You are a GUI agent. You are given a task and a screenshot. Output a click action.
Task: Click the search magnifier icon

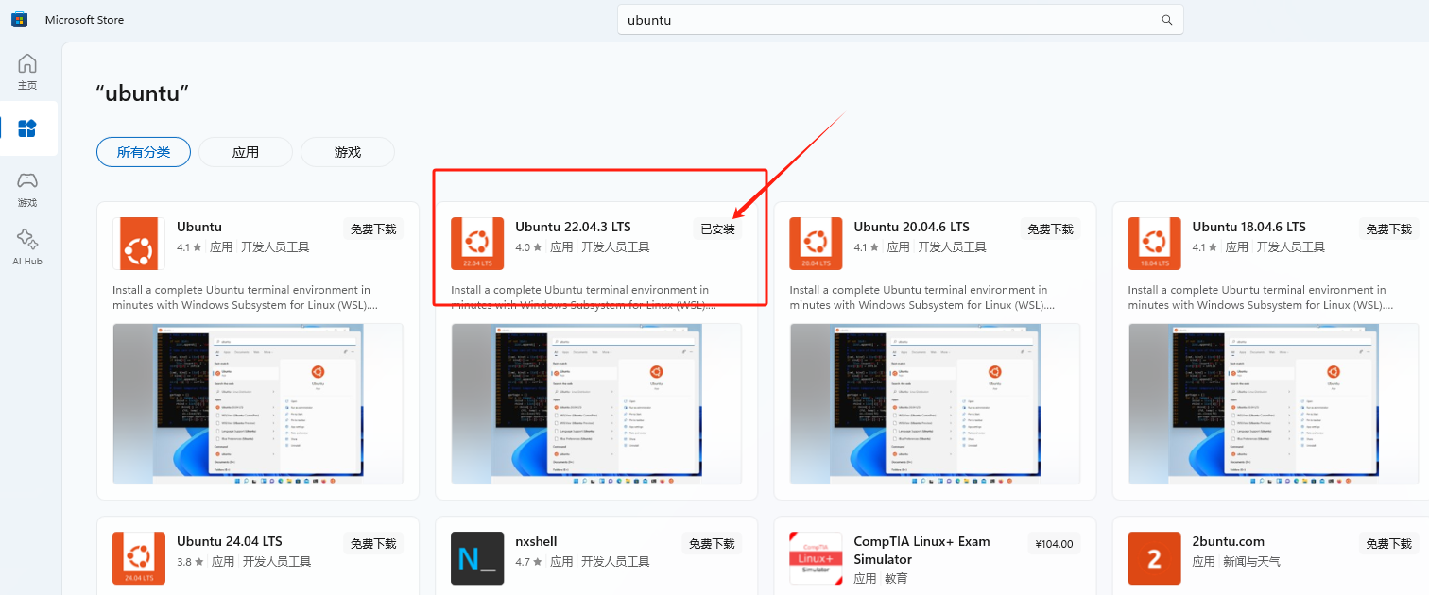coord(1167,20)
